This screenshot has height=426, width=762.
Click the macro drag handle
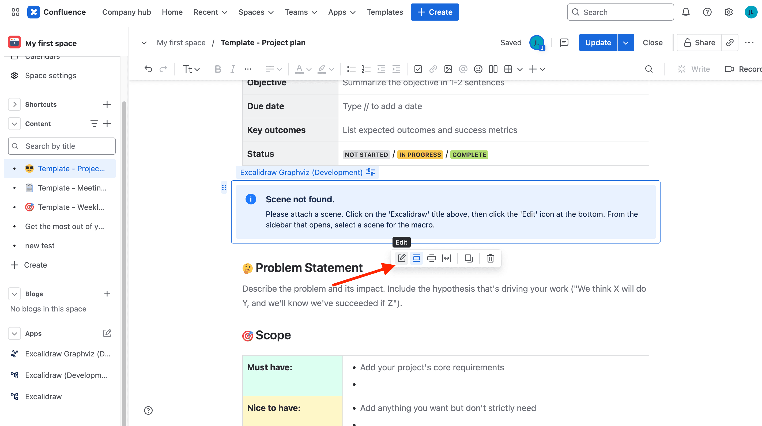pyautogui.click(x=224, y=187)
